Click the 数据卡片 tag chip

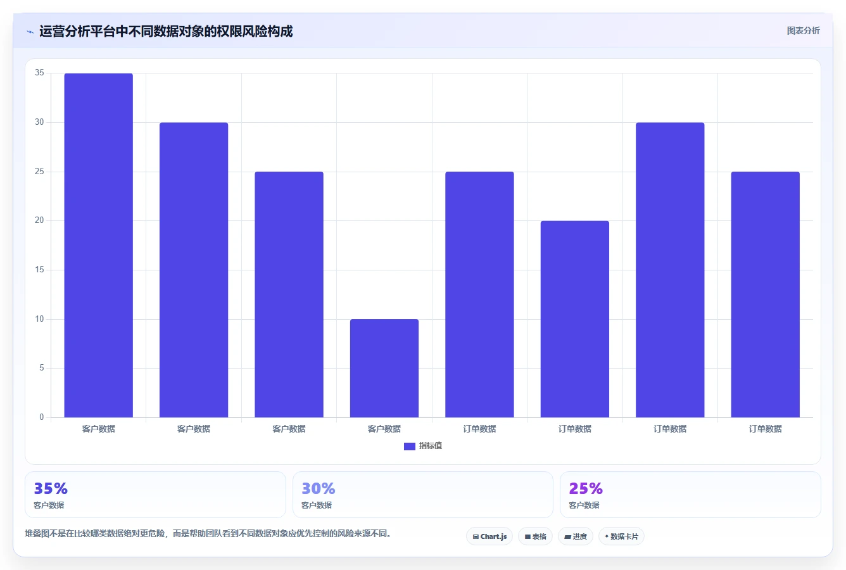(621, 536)
